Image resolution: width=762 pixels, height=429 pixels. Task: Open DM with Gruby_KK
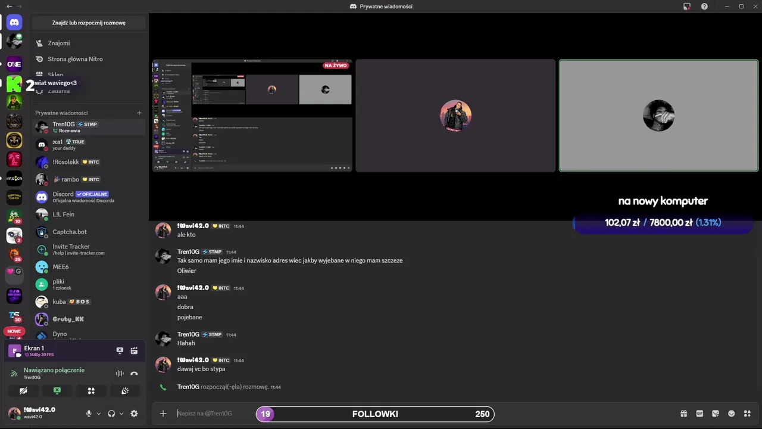click(88, 319)
